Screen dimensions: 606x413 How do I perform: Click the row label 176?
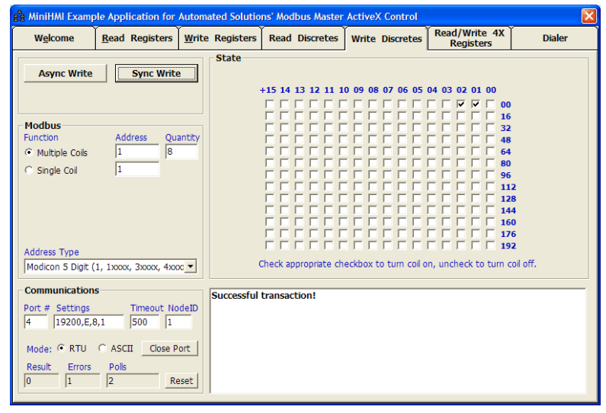(508, 234)
